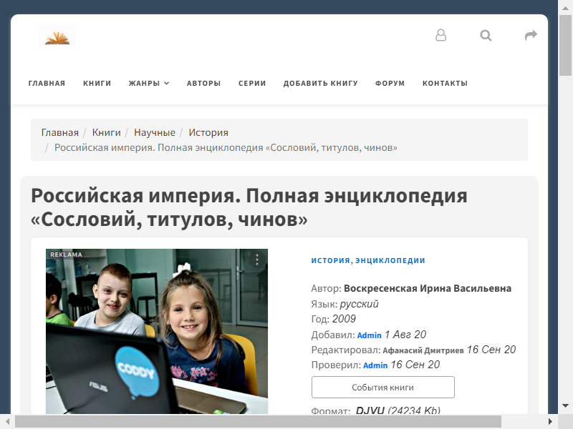Expand the Жанры dropdown menu
The width and height of the screenshot is (573, 429).
coord(149,83)
